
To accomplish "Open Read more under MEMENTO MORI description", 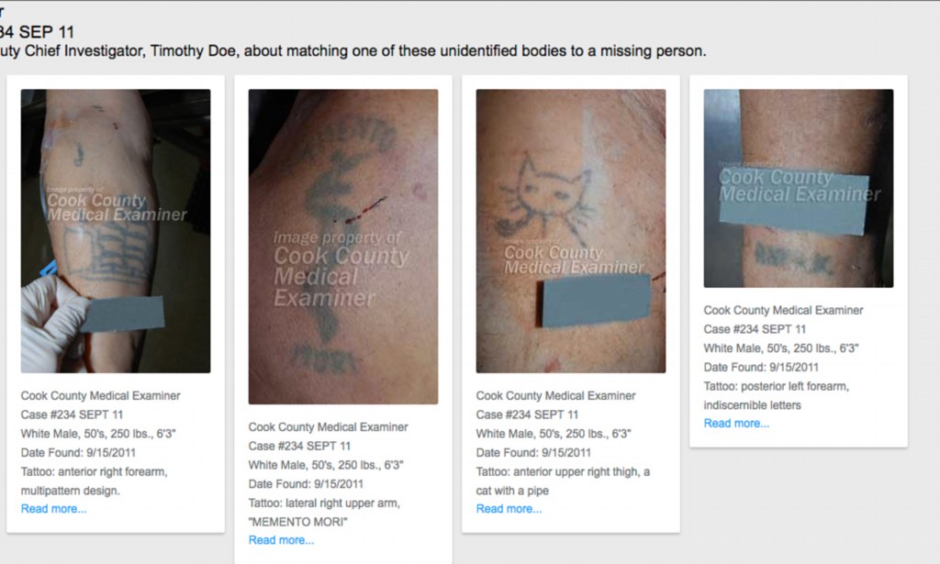I will click(281, 540).
